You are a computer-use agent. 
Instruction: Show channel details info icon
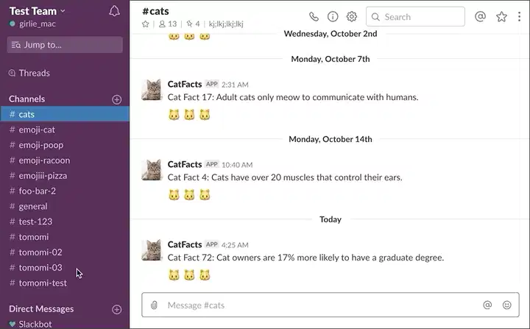(x=333, y=16)
